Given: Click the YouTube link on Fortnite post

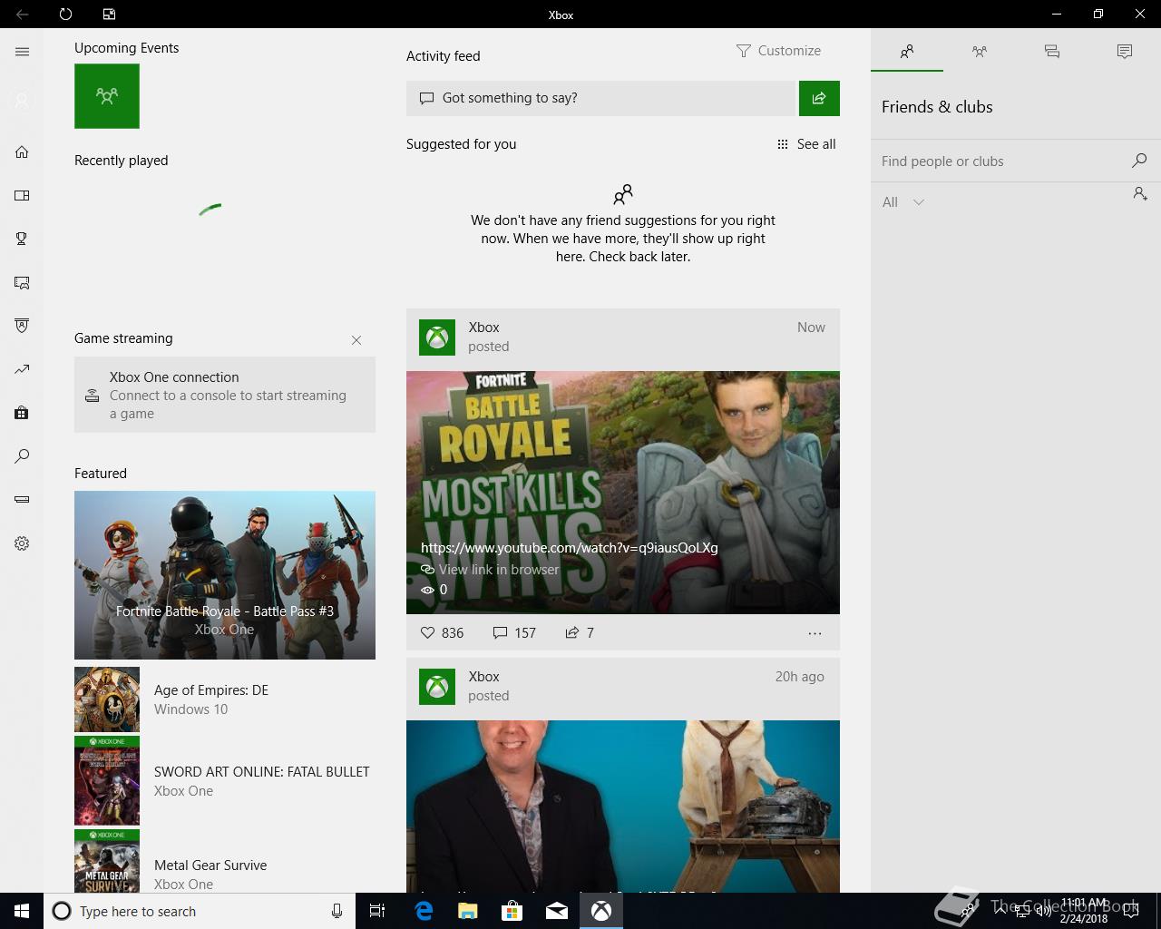Looking at the screenshot, I should [570, 548].
